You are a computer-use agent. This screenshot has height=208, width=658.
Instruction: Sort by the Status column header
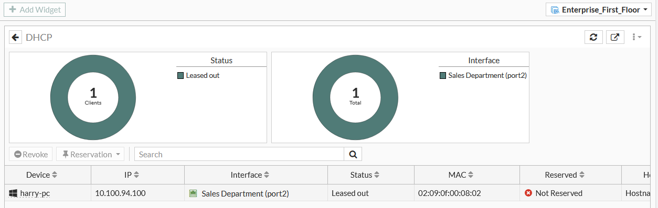tap(371, 175)
